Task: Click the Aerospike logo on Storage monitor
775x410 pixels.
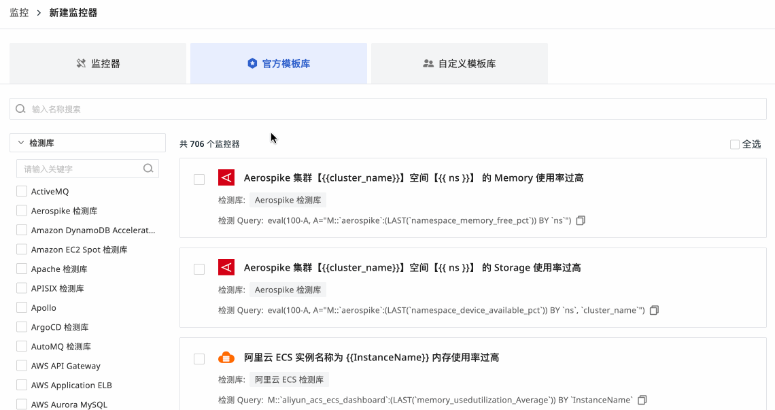Action: 226,267
